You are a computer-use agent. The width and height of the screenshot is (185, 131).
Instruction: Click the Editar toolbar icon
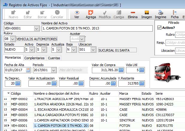point(28,13)
